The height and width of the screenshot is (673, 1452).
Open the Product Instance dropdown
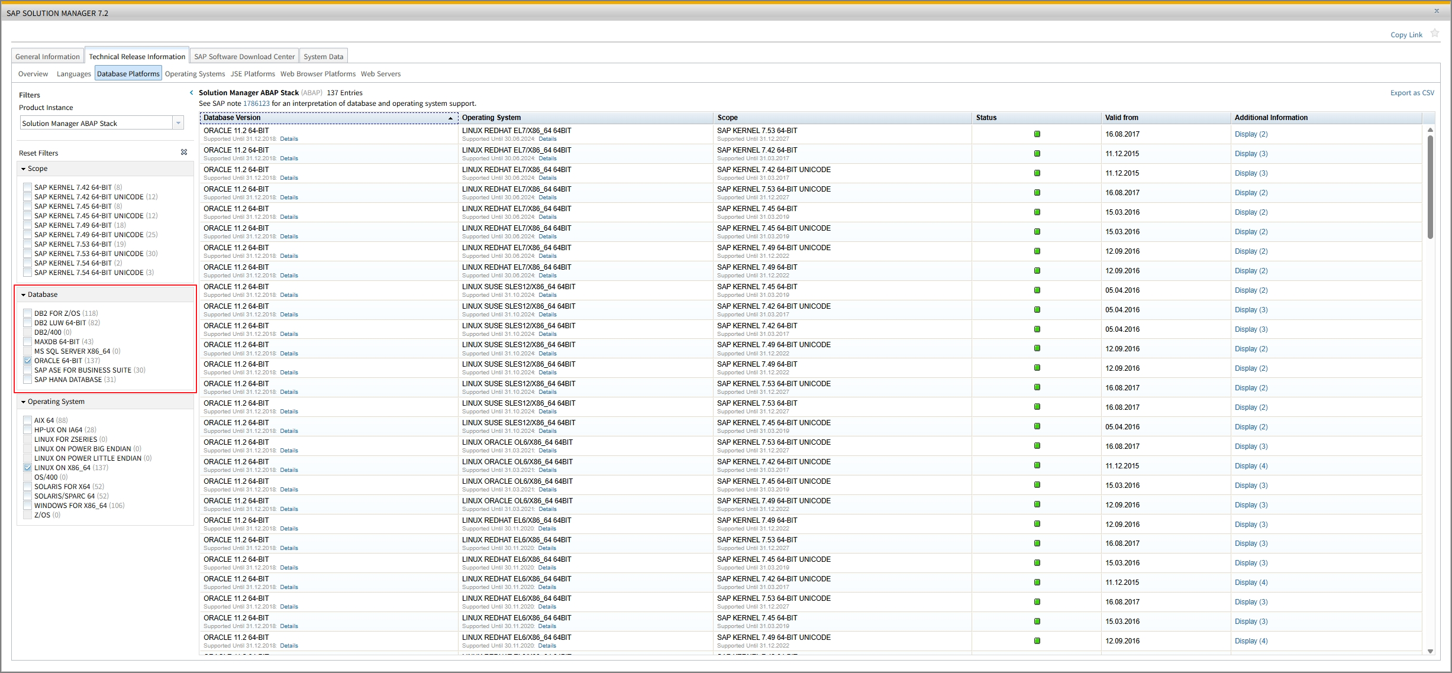(x=178, y=123)
